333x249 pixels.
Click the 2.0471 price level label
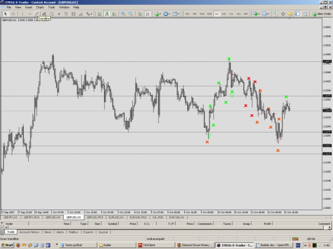327,61
